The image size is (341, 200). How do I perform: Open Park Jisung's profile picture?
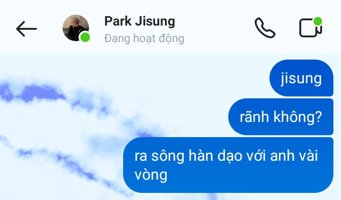(76, 28)
